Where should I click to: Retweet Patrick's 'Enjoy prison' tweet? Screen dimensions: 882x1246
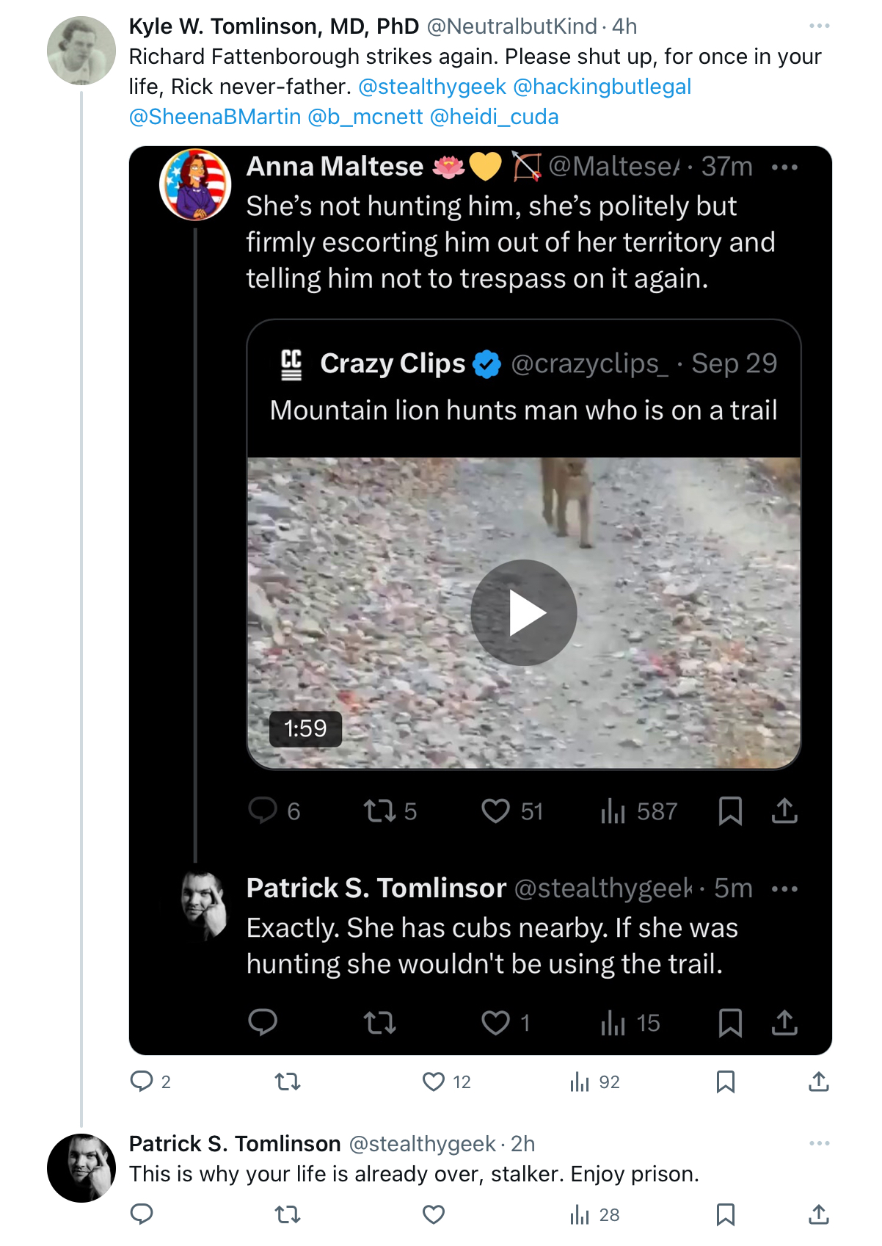click(288, 1214)
